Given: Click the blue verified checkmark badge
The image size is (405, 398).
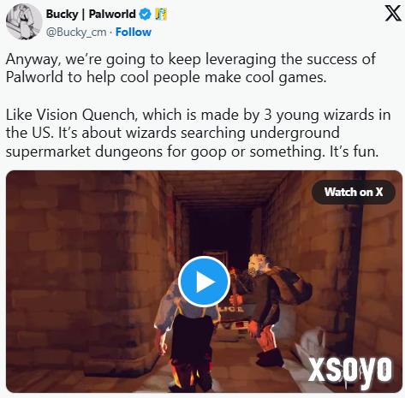Looking at the screenshot, I should click(x=145, y=14).
